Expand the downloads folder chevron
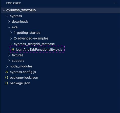Viewport: 120px width, 113px height. click(9, 22)
